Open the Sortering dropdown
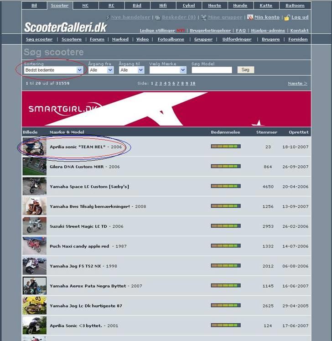 (x=54, y=70)
